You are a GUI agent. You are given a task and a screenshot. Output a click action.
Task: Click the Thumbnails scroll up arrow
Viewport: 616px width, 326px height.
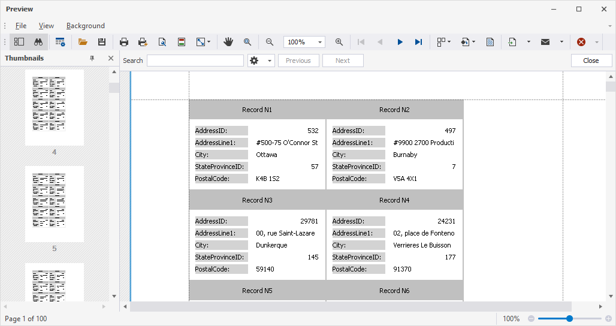pos(114,72)
